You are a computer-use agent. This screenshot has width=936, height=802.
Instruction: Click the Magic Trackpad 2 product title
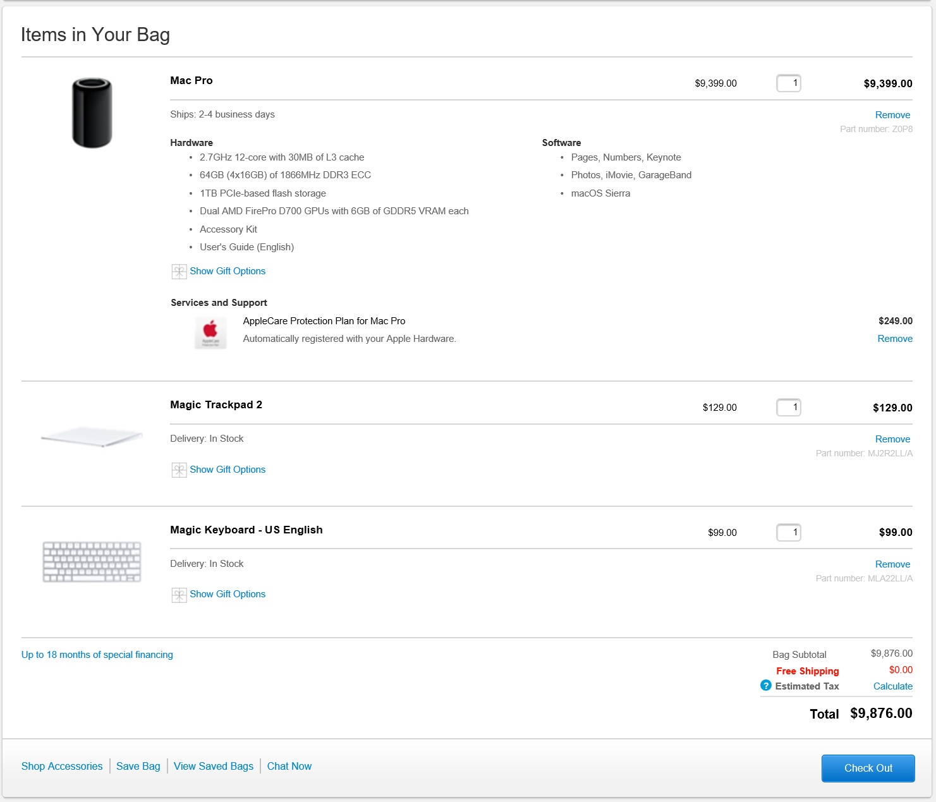click(216, 404)
